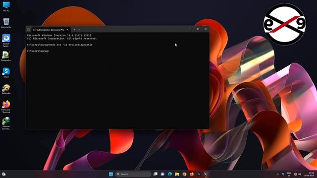
Task: Launch EaseUS Partition desktop shortcut
Action: click(6, 41)
